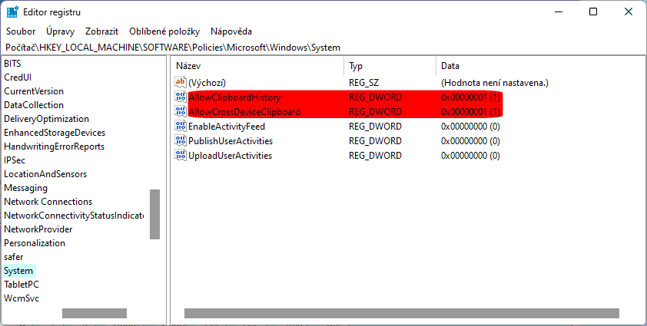Click the DWORD icon beside EnableActivityFeed

(x=181, y=127)
